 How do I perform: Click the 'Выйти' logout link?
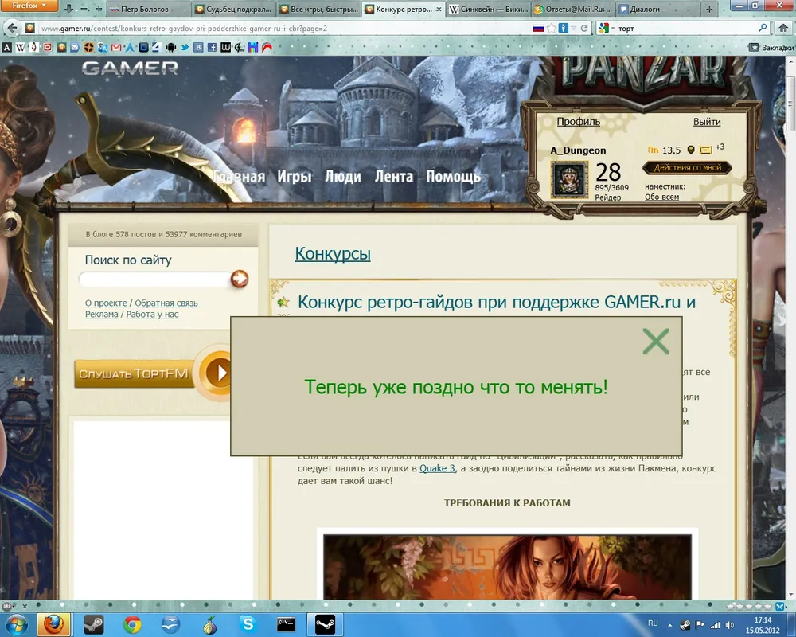[706, 122]
